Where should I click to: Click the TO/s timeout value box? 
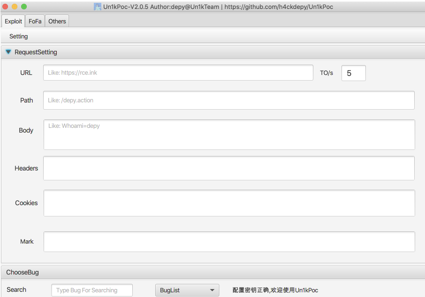coord(353,73)
